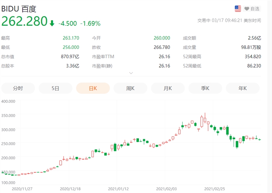The image size is (272, 193).
Task: Select the 周K weekly candlestick tab
Action: (130, 88)
